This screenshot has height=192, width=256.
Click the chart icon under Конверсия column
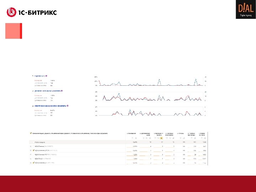pos(136,138)
